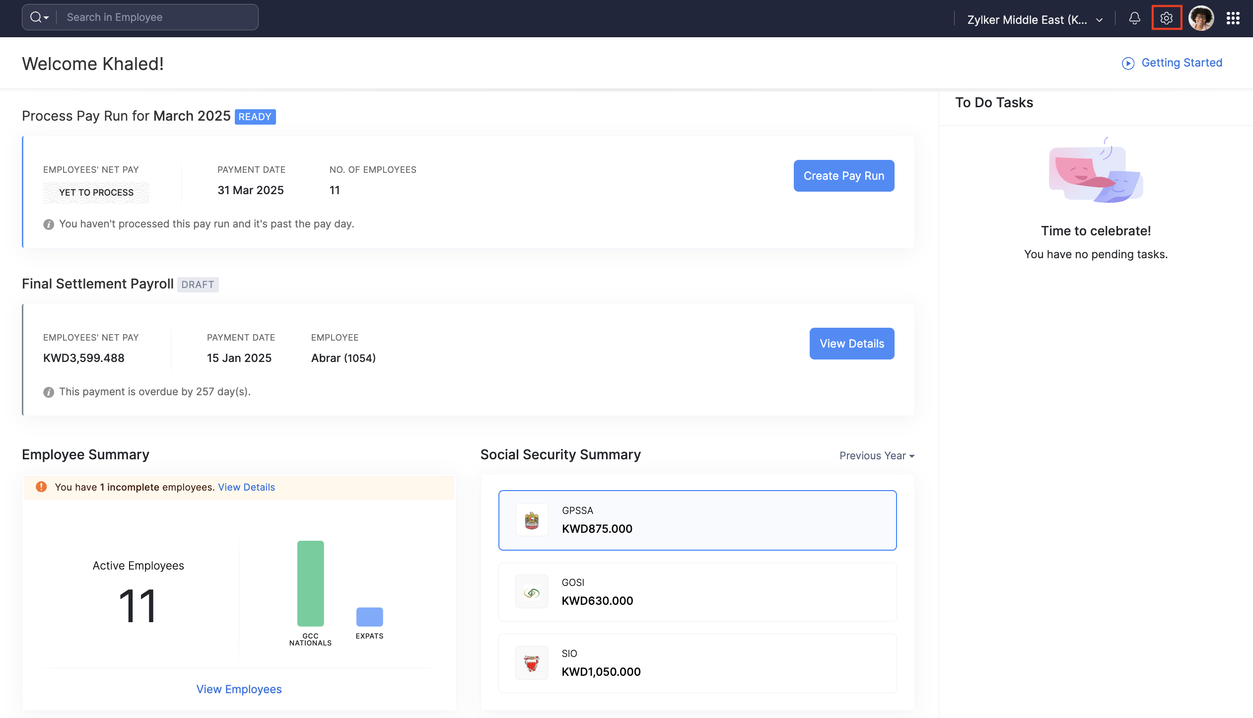Screen dimensions: 1253x718
Task: Open the user profile avatar
Action: click(1201, 18)
